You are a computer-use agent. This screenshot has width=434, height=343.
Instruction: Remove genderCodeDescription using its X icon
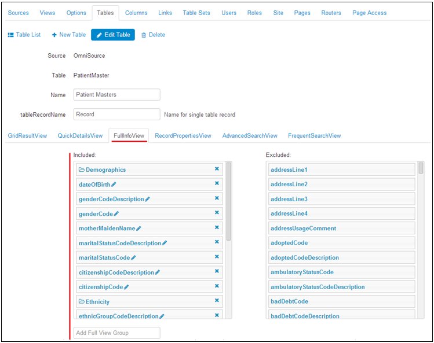click(217, 198)
